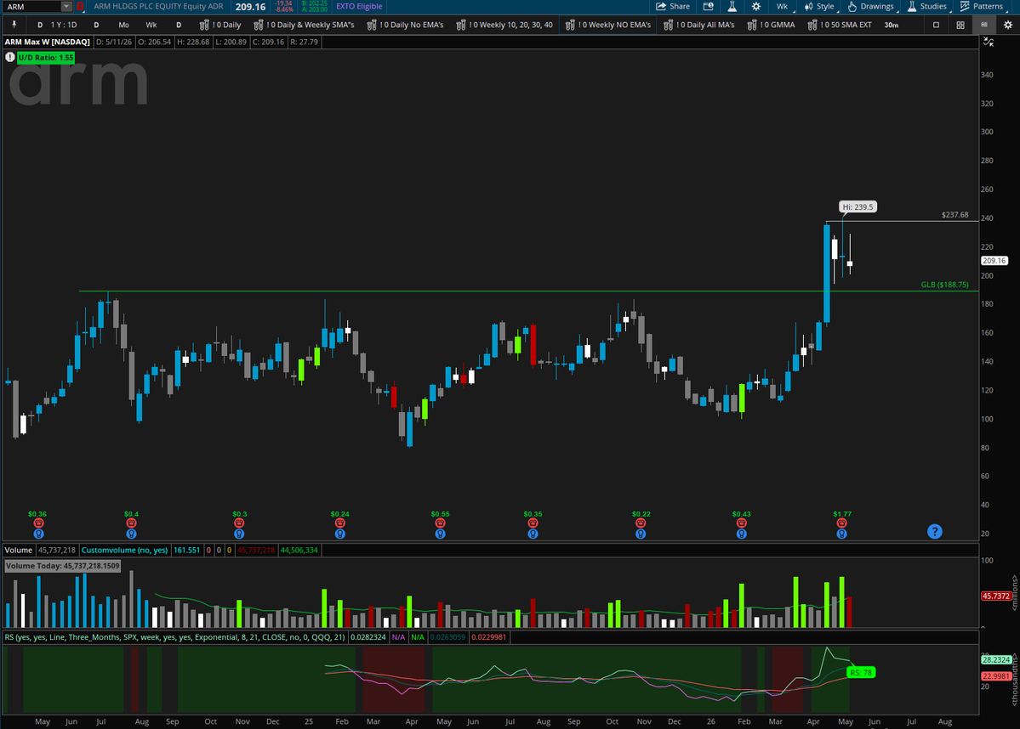The width and height of the screenshot is (1020, 729).
Task: Load '! 0 Daily All MA's' study set
Action: click(698, 25)
